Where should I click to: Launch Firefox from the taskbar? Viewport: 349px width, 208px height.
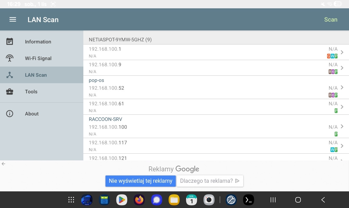pos(139,200)
